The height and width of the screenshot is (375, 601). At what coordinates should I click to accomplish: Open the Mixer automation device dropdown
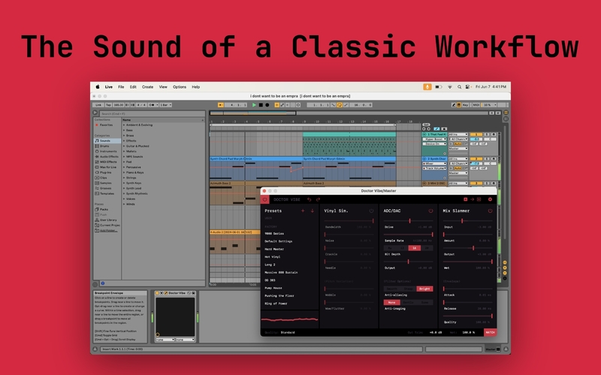click(434, 163)
